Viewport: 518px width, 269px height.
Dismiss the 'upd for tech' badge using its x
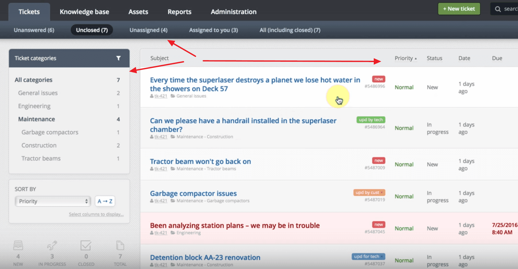(x=382, y=257)
